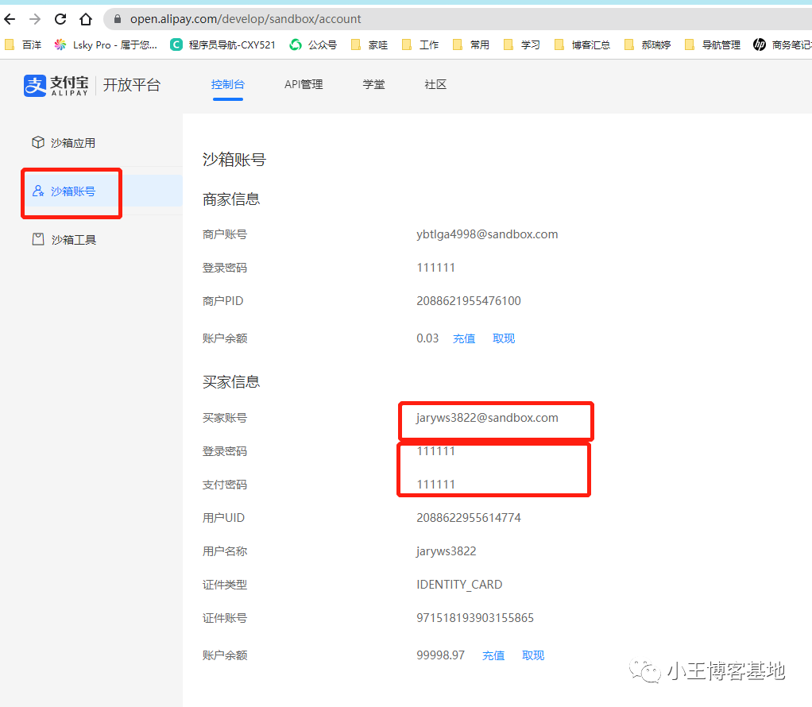This screenshot has height=707, width=812.
Task: Click 取现 next to buyer balance 99998.97
Action: tap(533, 655)
